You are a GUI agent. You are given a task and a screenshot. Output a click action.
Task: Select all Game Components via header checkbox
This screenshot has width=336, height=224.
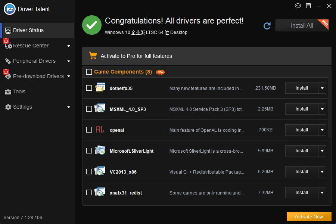pos(88,72)
